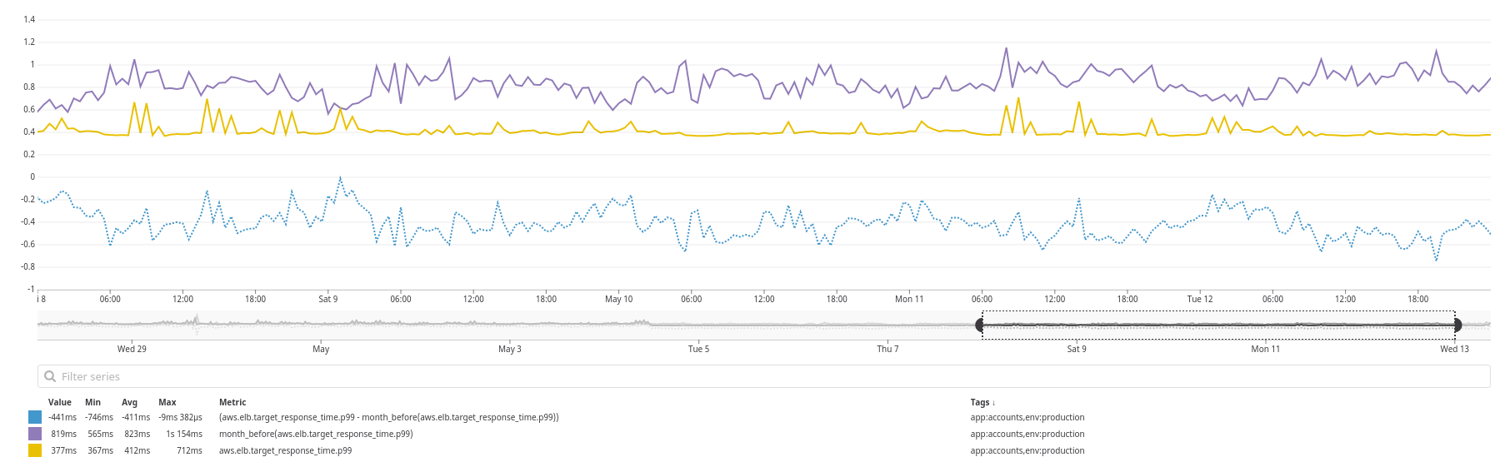
Task: Select the aws.elb.target_response_time.p99 metric row
Action: 285,450
